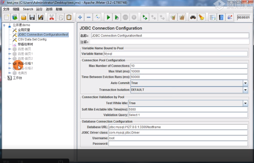Screen dimensions: 254x163
Task: Open the Function Helper list icon
Action: [212, 17]
